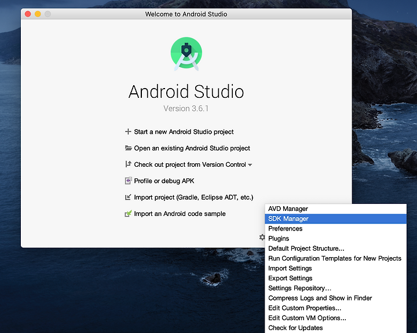Start a new Android Studio project
Image resolution: width=417 pixels, height=333 pixels.
point(184,132)
